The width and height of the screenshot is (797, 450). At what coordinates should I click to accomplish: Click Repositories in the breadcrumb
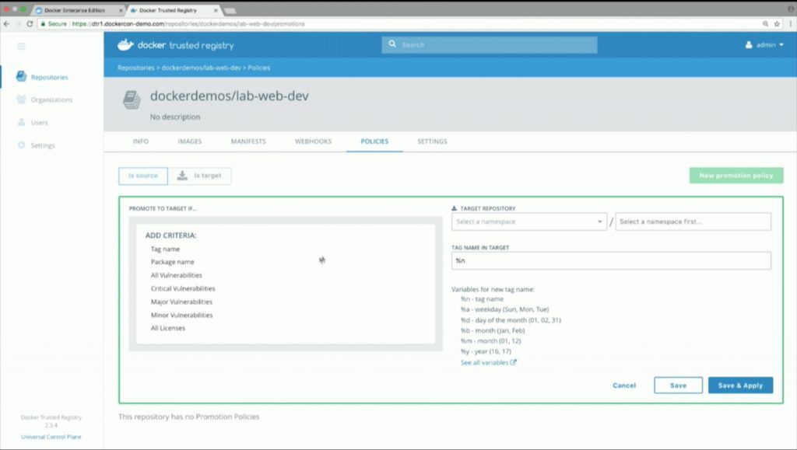coord(135,68)
